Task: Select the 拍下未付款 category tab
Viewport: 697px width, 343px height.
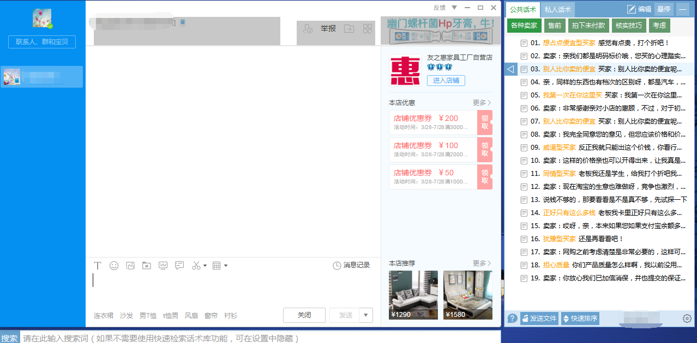Action: 588,26
